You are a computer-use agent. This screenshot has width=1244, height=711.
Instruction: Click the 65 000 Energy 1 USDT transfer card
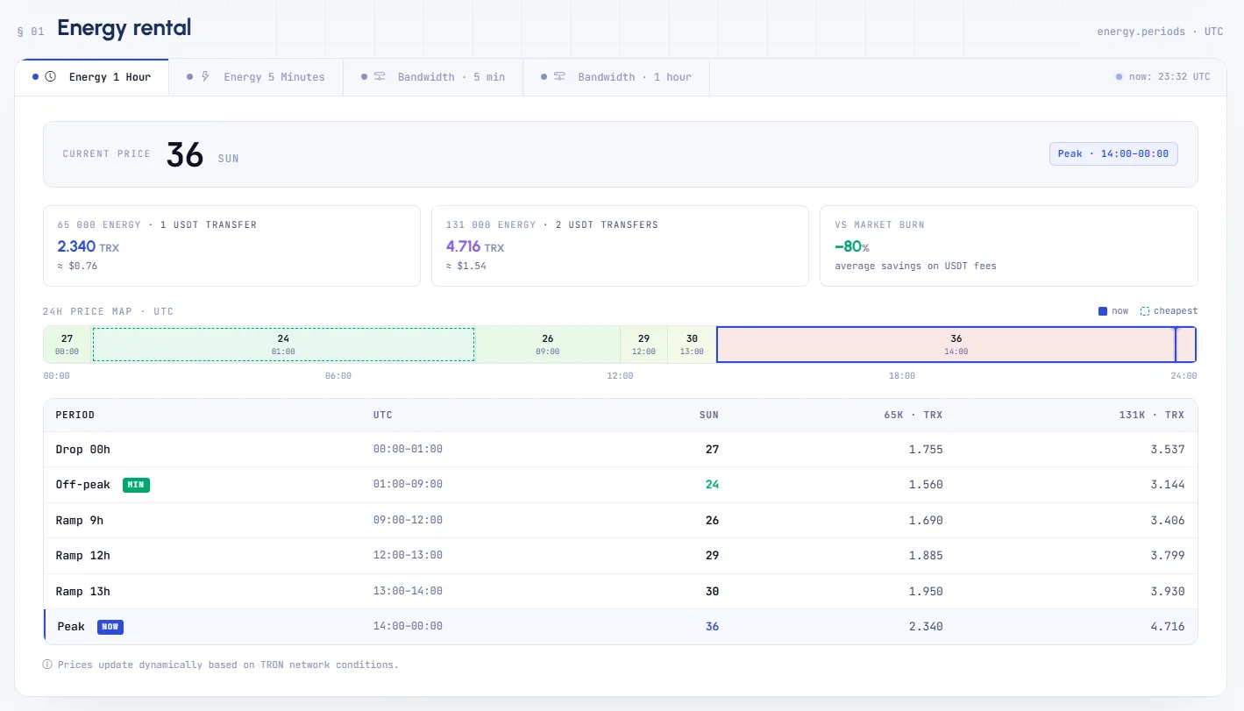pyautogui.click(x=231, y=245)
